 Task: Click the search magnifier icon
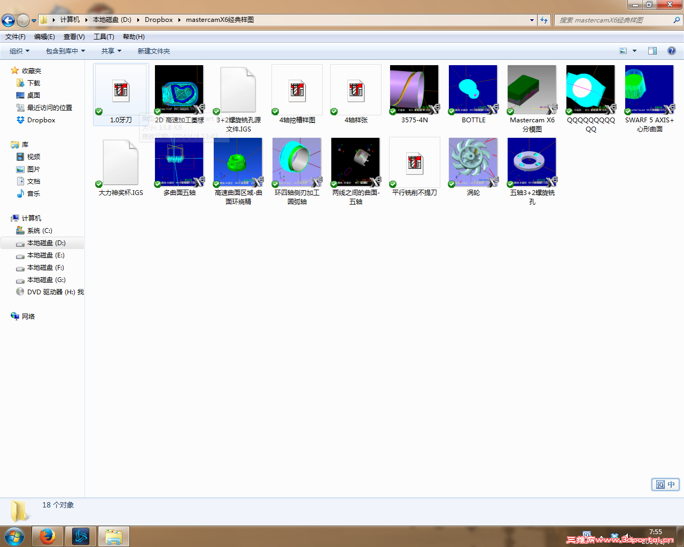(677, 20)
